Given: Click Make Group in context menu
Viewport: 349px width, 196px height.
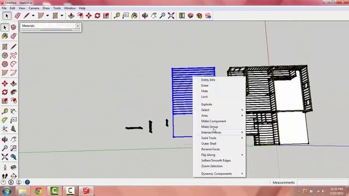Looking at the screenshot, I should (x=209, y=127).
